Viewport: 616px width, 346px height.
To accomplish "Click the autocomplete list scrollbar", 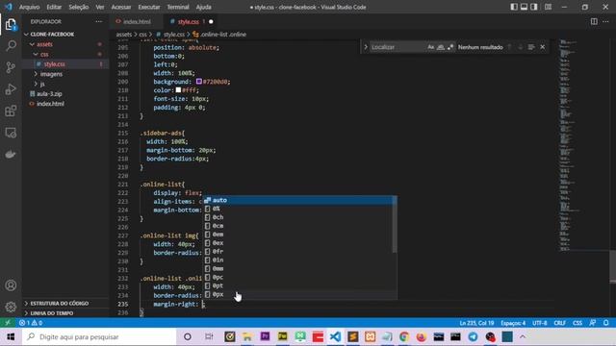I will 395,225.
